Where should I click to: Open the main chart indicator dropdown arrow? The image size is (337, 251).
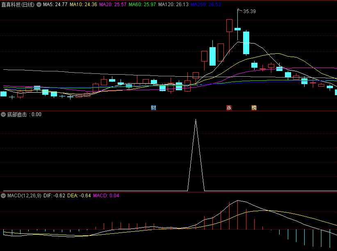tap(39, 5)
